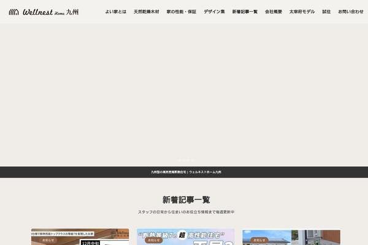Open the house exterior photo article thumbnail
Screen dimensions: 368x245
tap(291, 237)
